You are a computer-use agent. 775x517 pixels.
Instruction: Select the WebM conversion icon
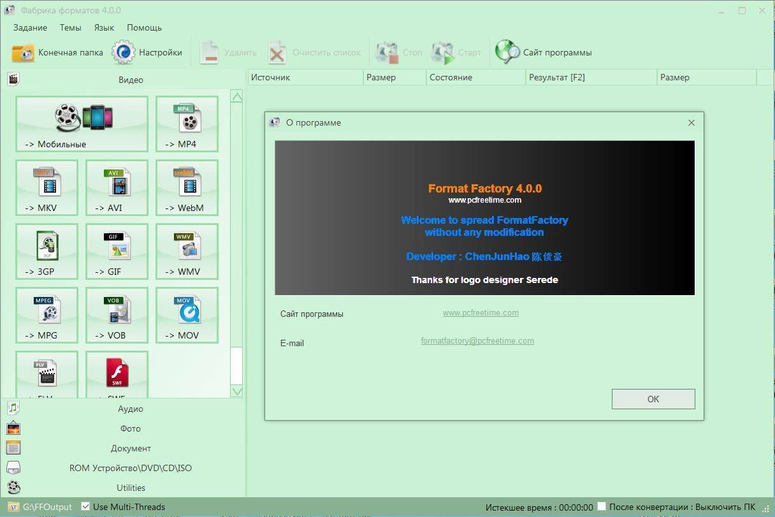pyautogui.click(x=187, y=188)
